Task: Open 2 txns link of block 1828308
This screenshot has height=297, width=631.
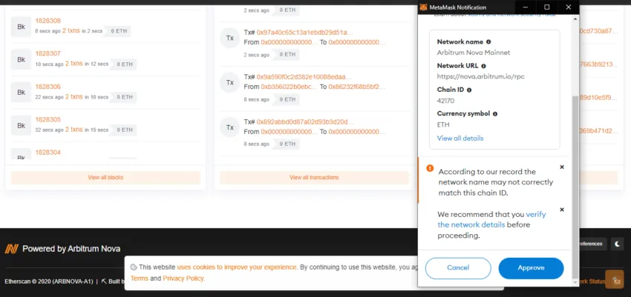Action: click(71, 30)
